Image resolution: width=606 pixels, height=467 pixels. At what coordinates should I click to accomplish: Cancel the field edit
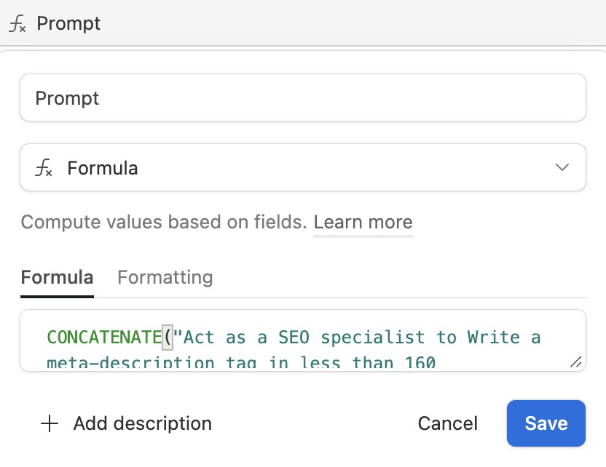click(x=447, y=423)
